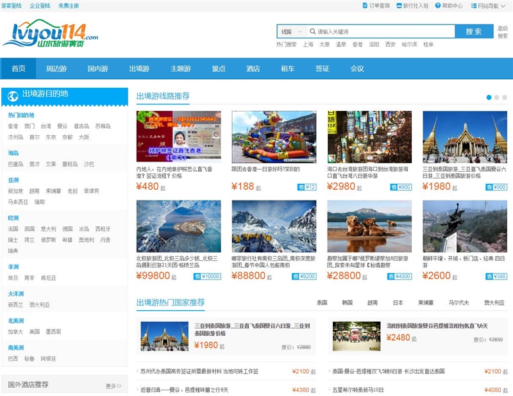Select the second carousel indicator dot
This screenshot has width=513, height=396.
pyautogui.click(x=496, y=97)
